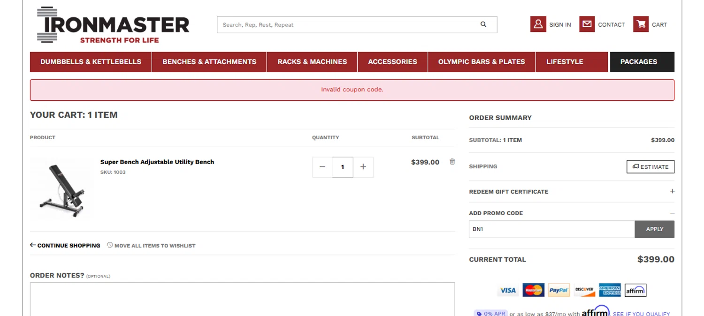Open Super Bench Adjustable Utility Bench link
Viewport: 704px width, 316px height.
157,162
